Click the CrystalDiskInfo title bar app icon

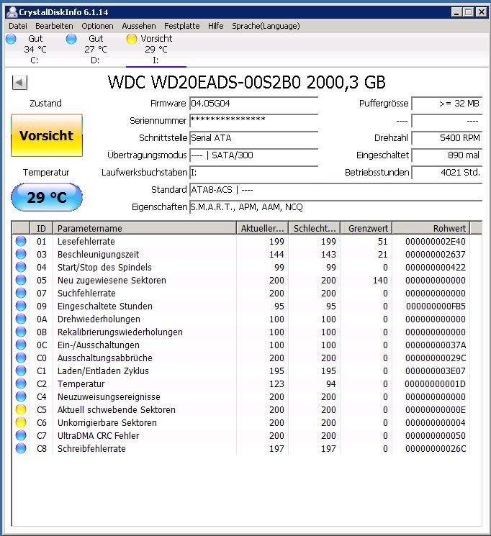point(12,12)
